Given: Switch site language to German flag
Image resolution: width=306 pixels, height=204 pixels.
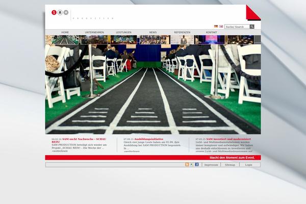Looking at the screenshot, I should [216, 27].
